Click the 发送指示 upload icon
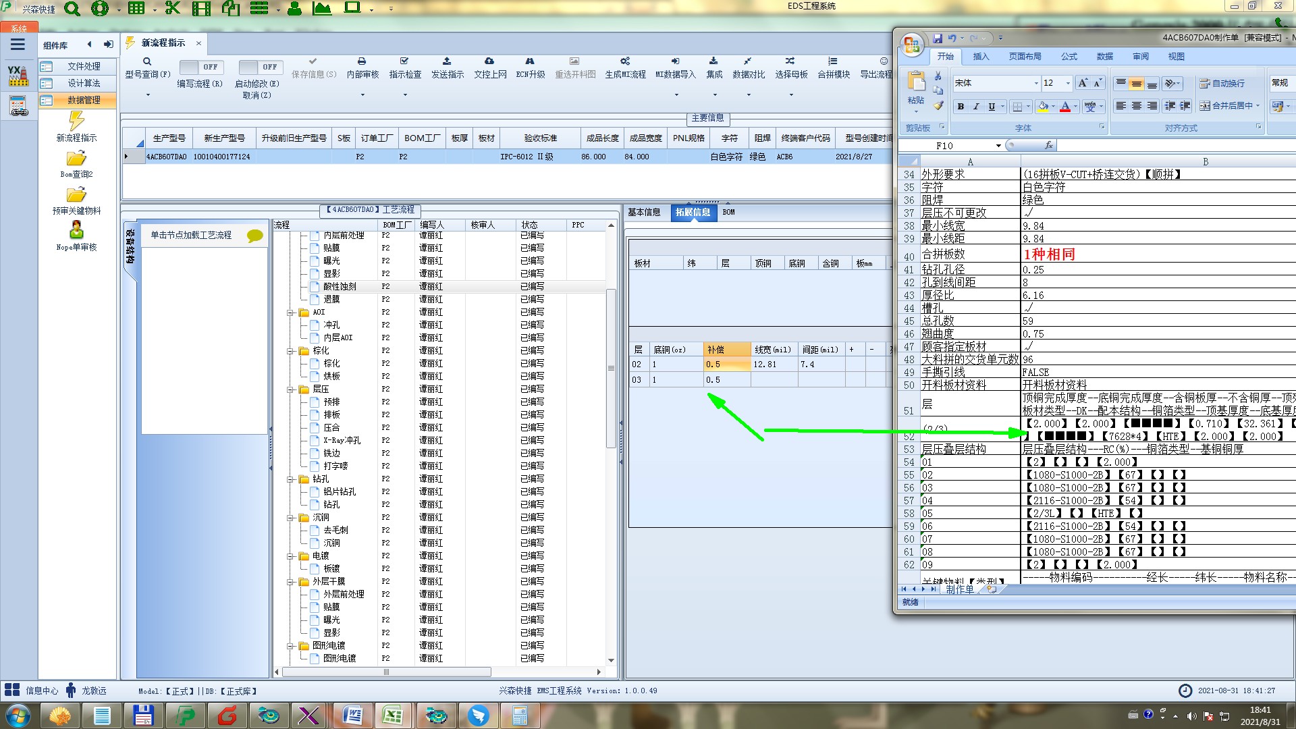This screenshot has height=729, width=1296. pos(447,61)
